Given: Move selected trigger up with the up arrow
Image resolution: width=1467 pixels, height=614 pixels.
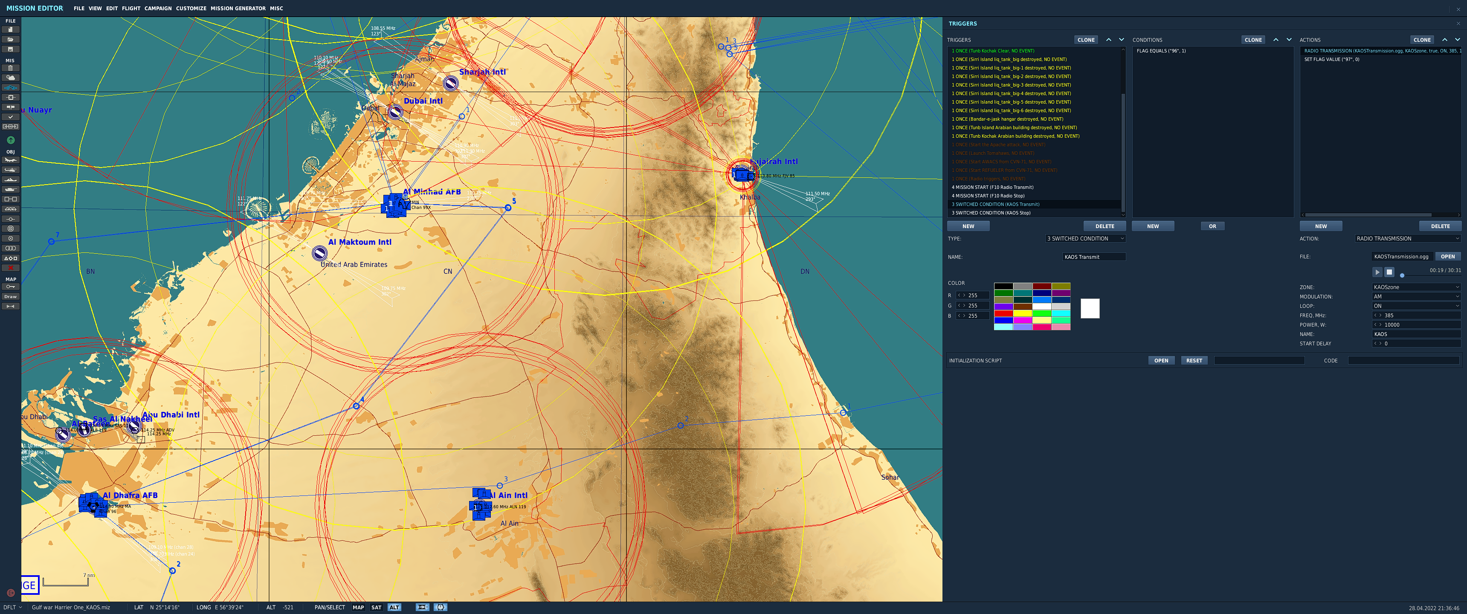Looking at the screenshot, I should point(1108,40).
